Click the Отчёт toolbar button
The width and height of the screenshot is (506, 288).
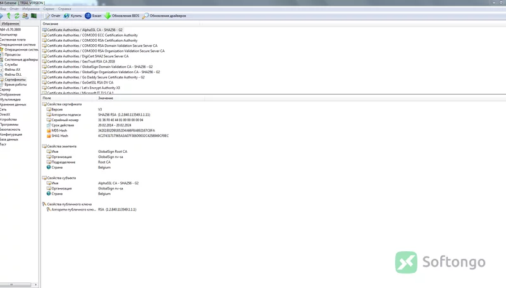52,16
